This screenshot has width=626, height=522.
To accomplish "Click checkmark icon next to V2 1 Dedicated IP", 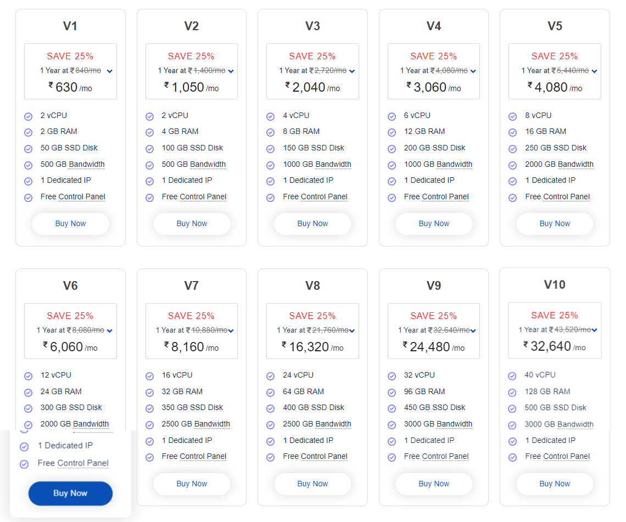I will point(149,181).
